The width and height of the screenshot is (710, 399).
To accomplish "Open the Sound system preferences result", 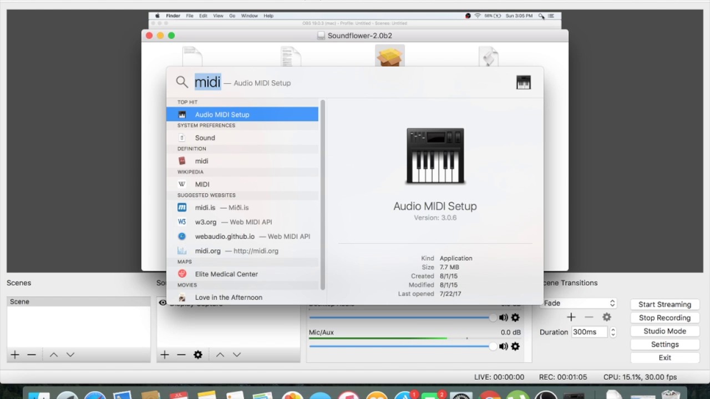I will [x=242, y=137].
